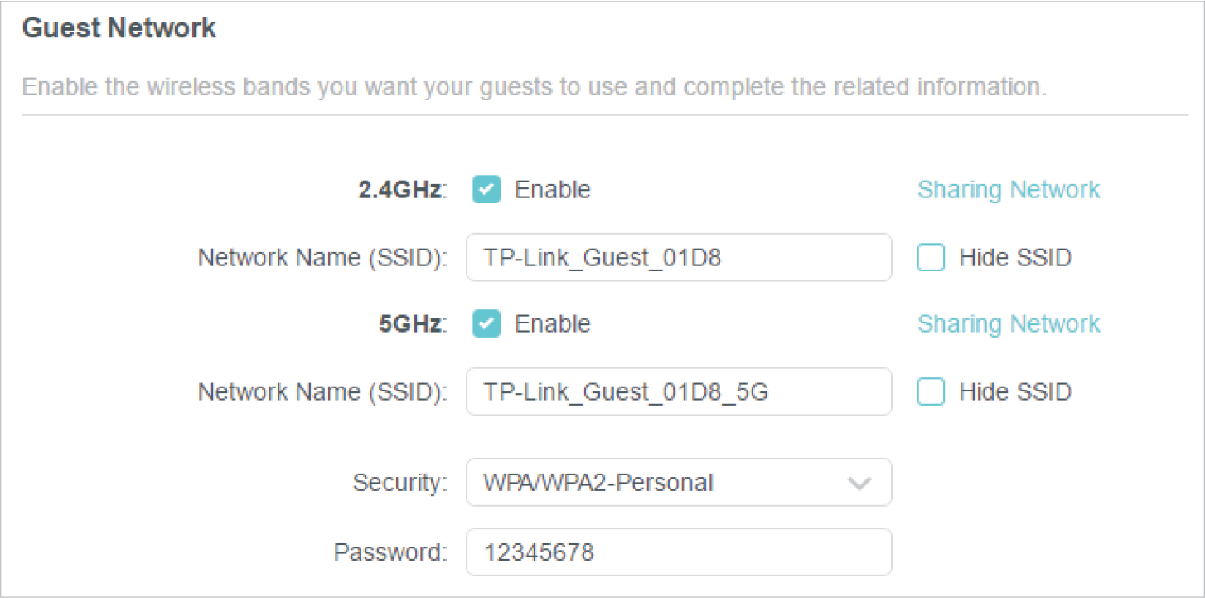Click the Enable label beside 5GHz
The height and width of the screenshot is (598, 1205).
point(553,323)
